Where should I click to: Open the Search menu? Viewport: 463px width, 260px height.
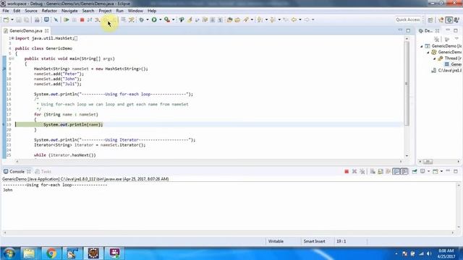[x=88, y=11]
